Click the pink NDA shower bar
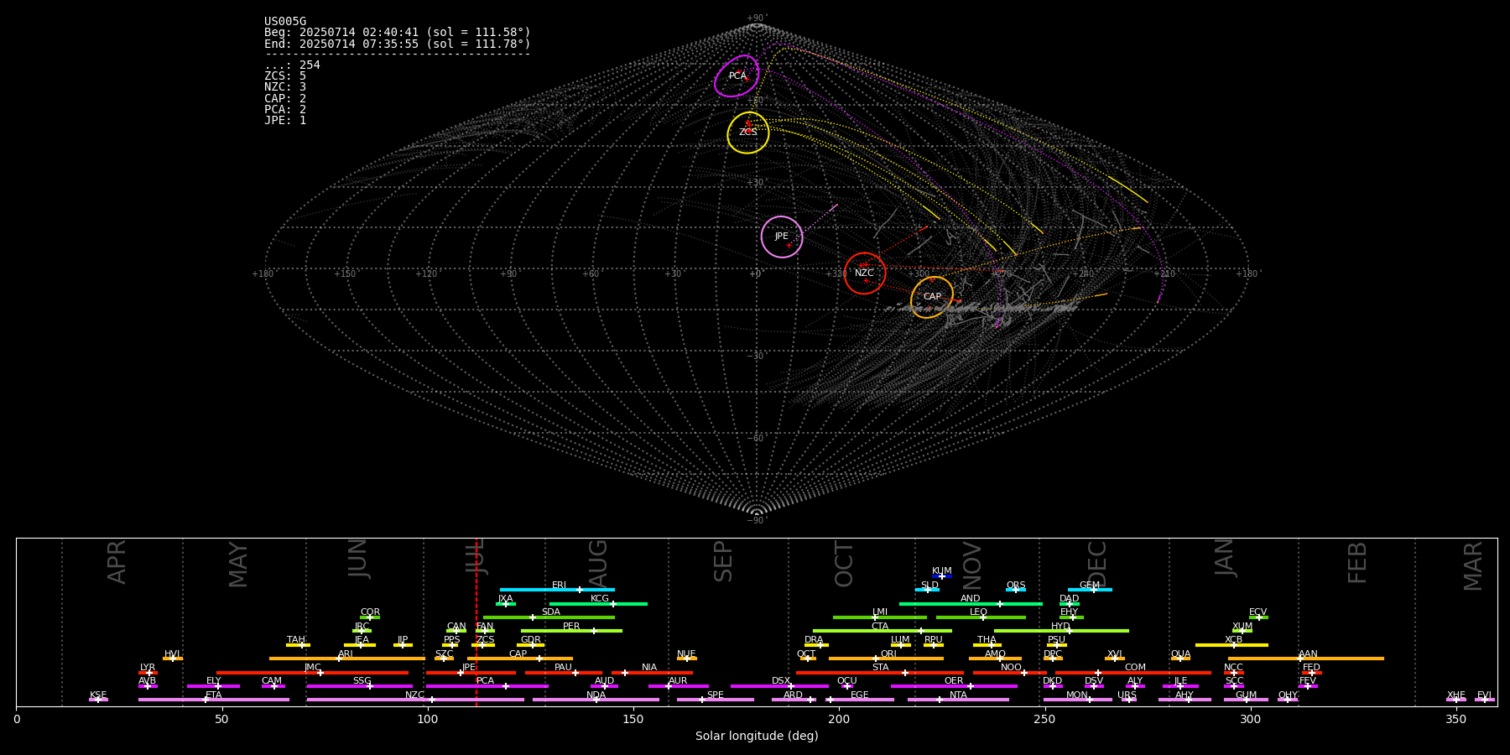This screenshot has height=755, width=1510. 596,700
